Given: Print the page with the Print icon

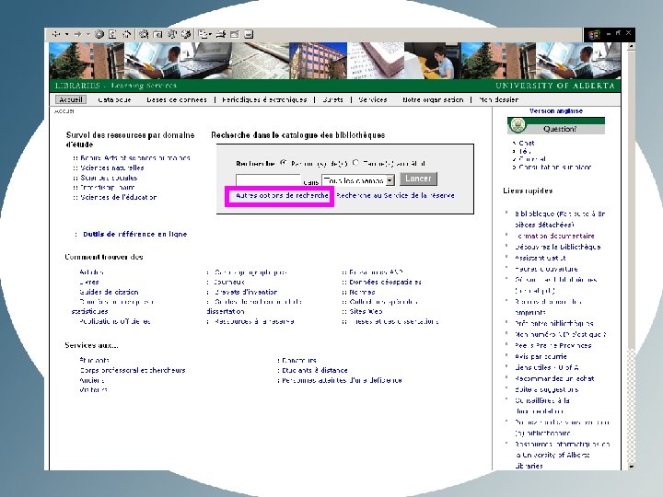Looking at the screenshot, I should (x=221, y=34).
